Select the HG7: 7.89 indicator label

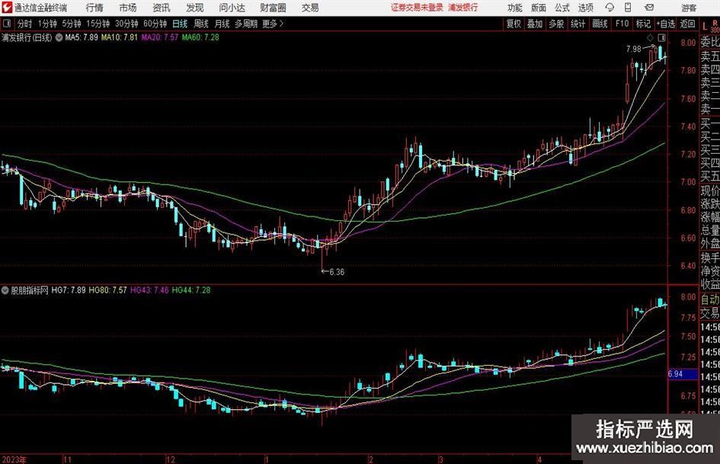coord(69,290)
